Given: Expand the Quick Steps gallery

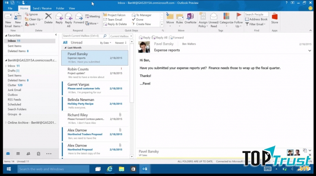Looking at the screenshot, I should pyautogui.click(x=162, y=24).
